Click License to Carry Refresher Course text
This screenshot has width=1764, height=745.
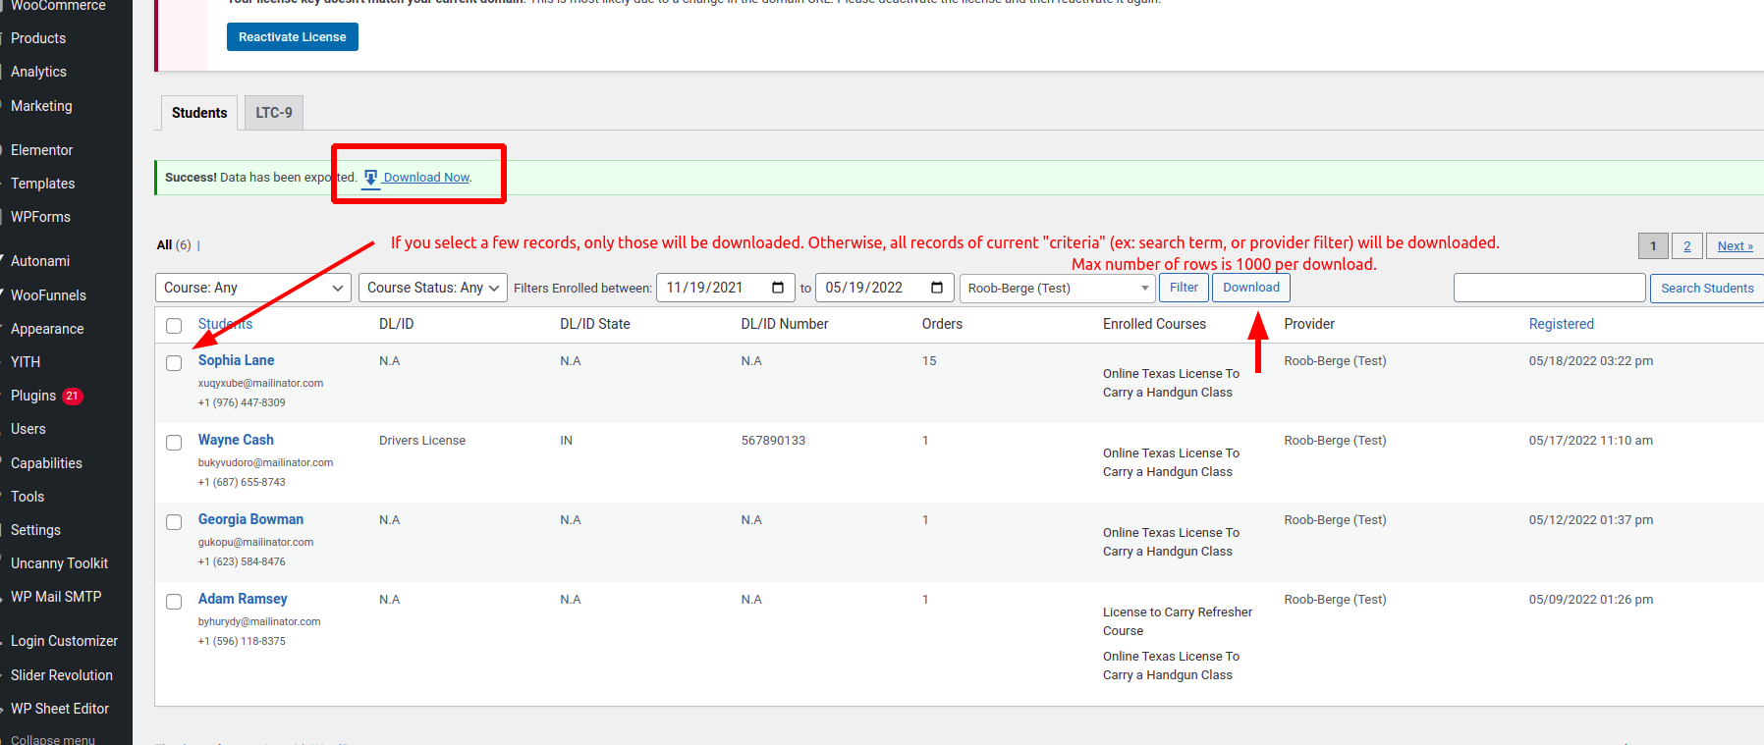point(1178,621)
